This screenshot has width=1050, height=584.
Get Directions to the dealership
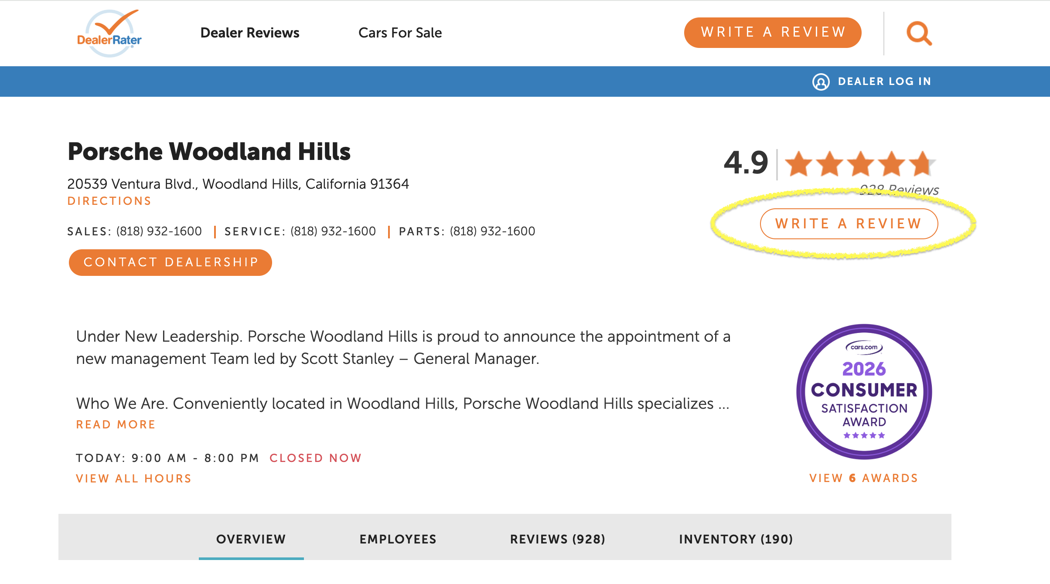tap(109, 201)
